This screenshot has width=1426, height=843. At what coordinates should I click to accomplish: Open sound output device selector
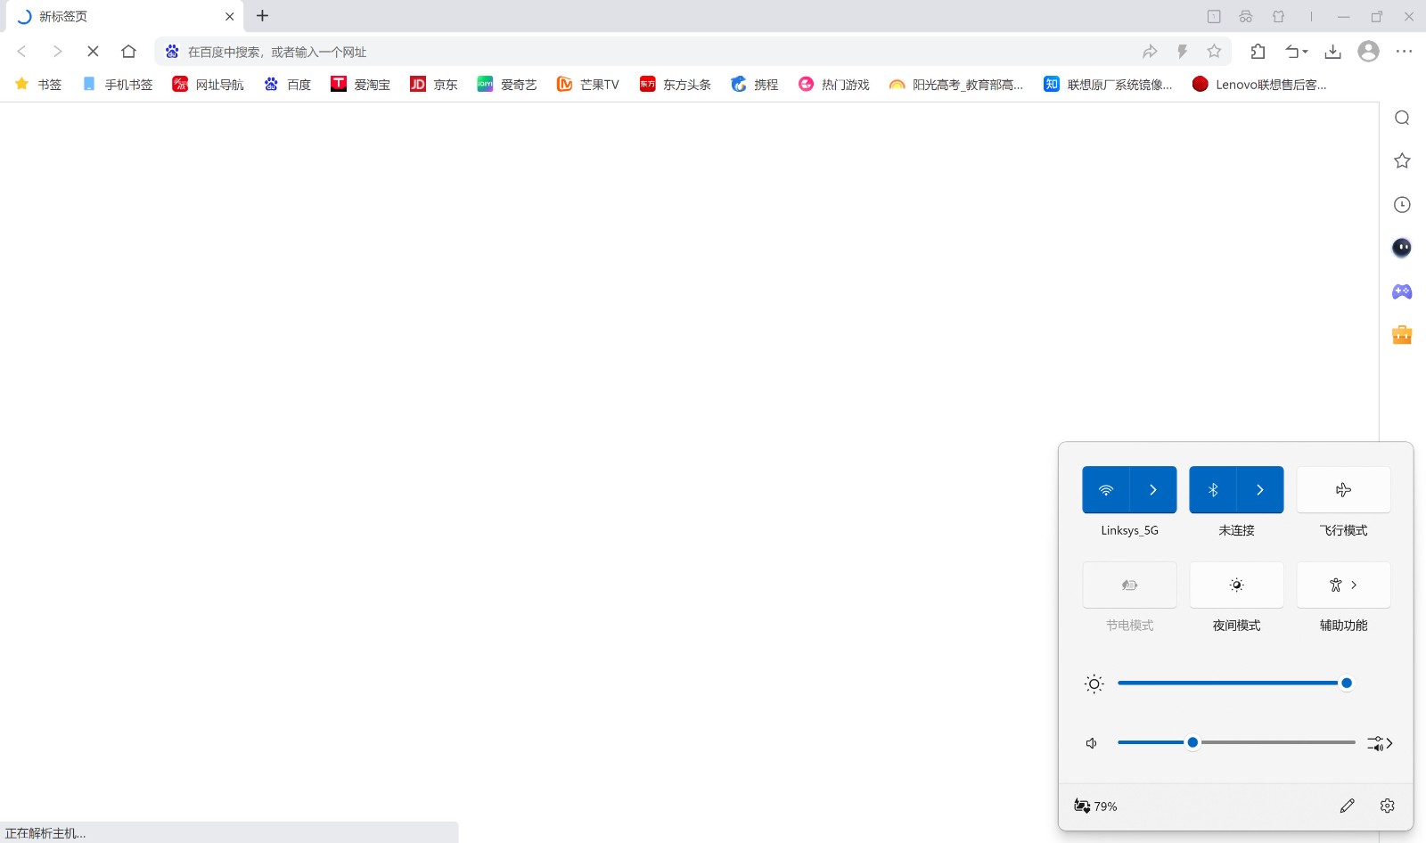tap(1380, 743)
